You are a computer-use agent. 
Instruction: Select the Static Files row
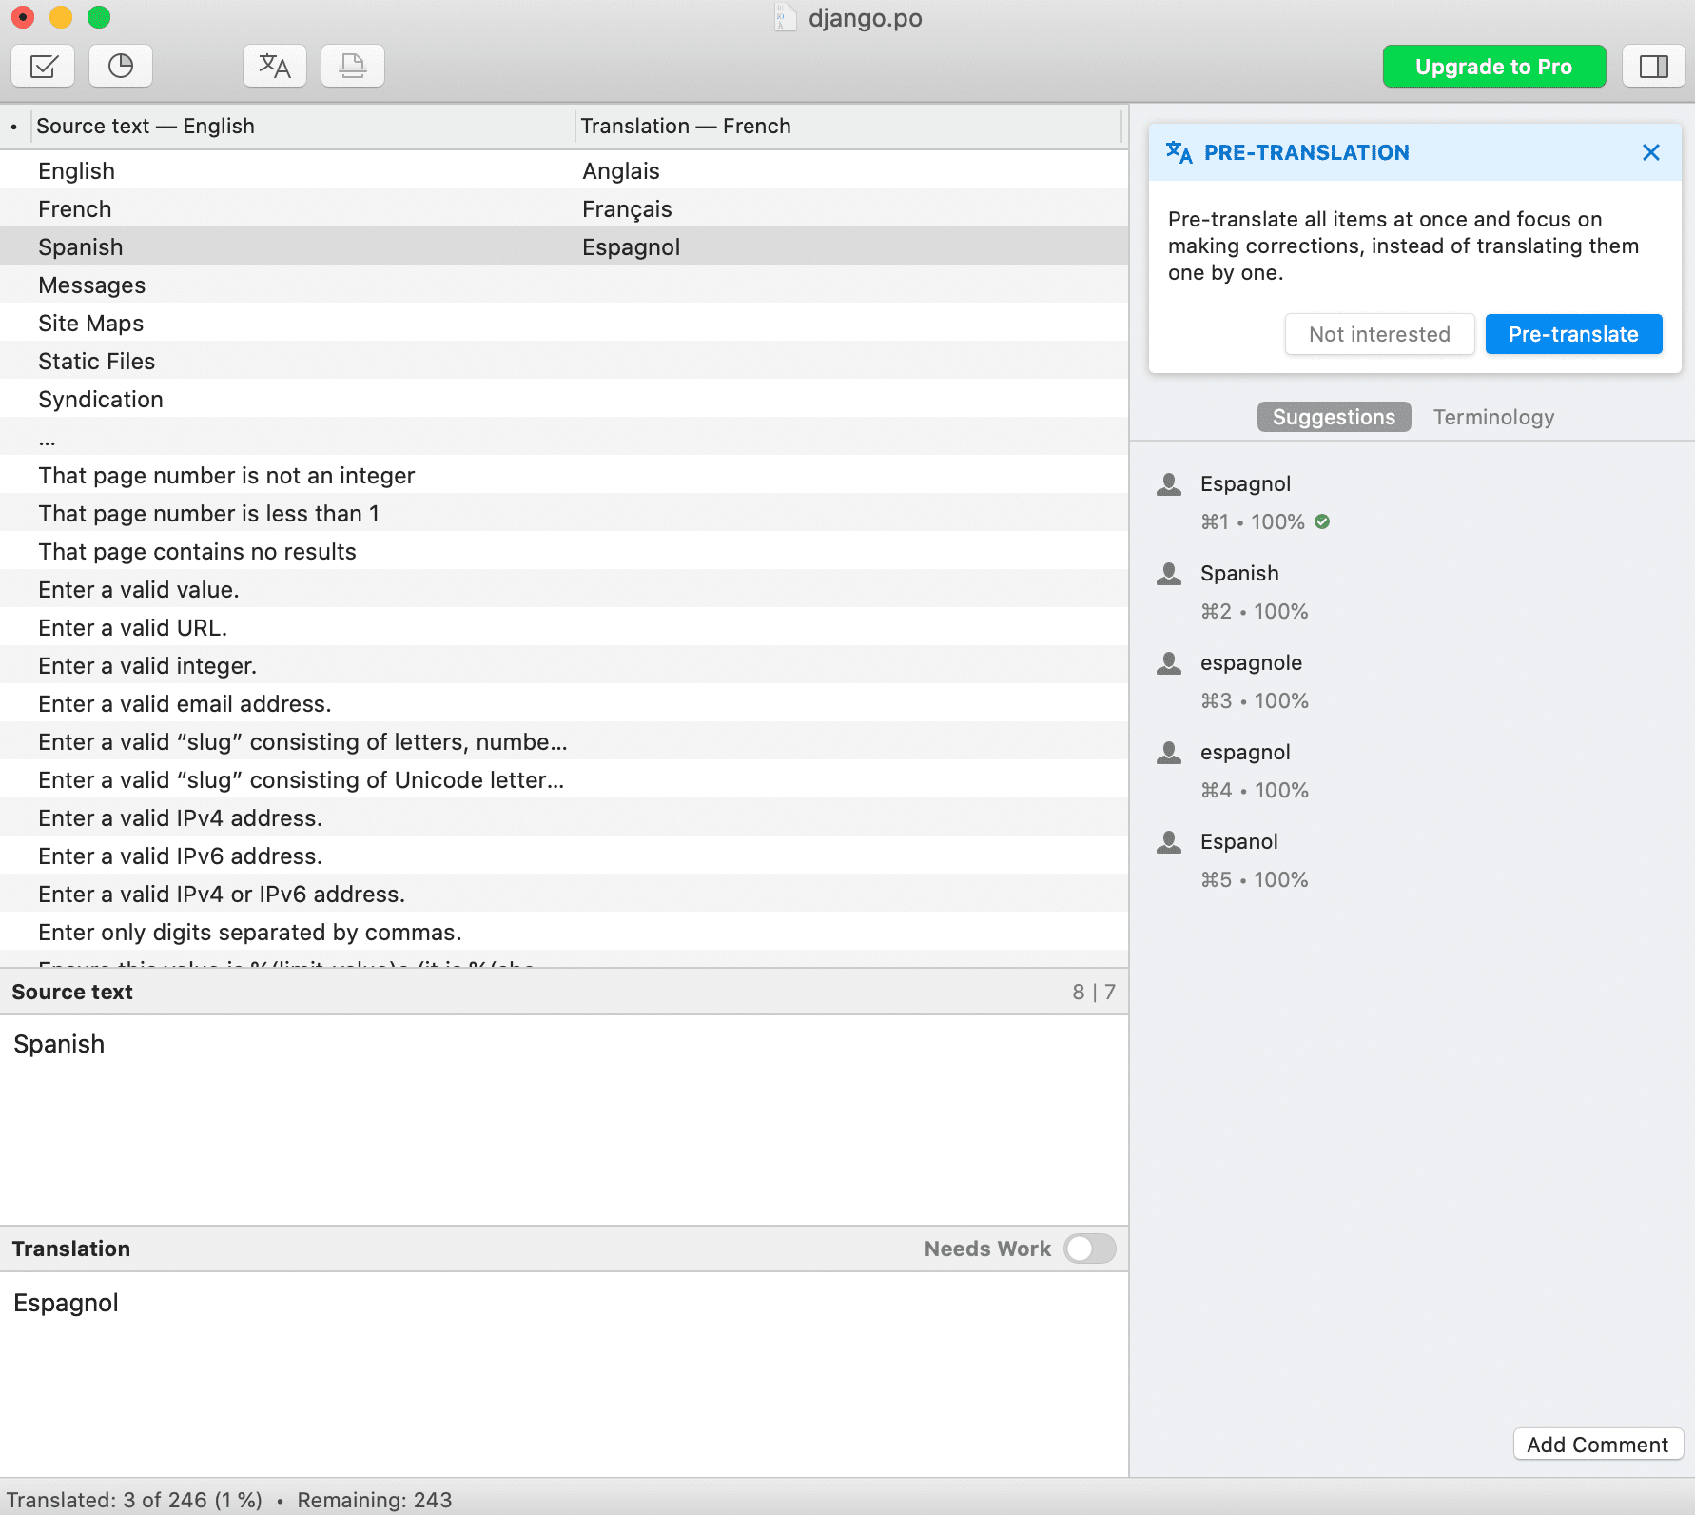(x=564, y=361)
